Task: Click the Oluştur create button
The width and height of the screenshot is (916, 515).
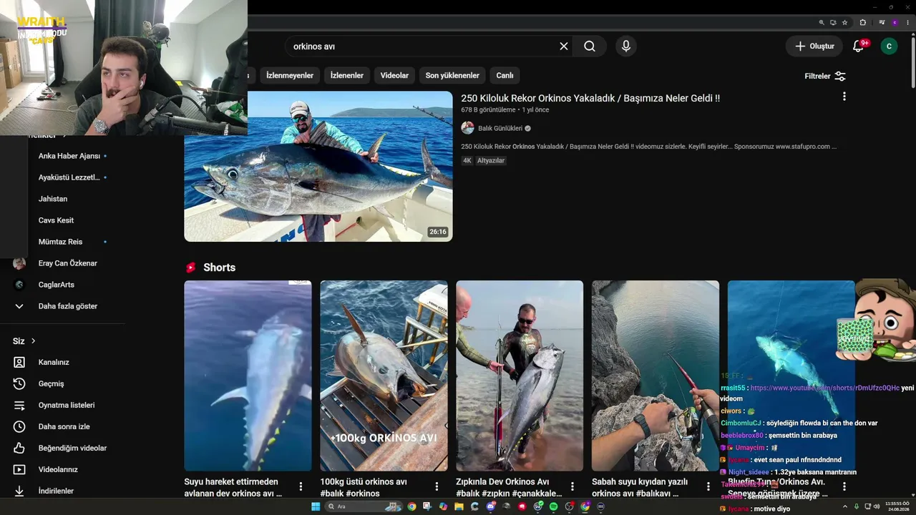Action: click(814, 46)
